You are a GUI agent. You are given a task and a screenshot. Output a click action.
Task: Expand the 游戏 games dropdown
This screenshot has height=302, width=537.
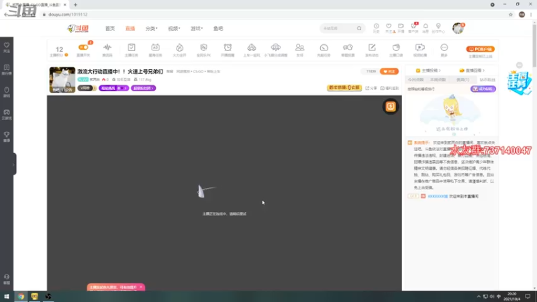pyautogui.click(x=197, y=28)
